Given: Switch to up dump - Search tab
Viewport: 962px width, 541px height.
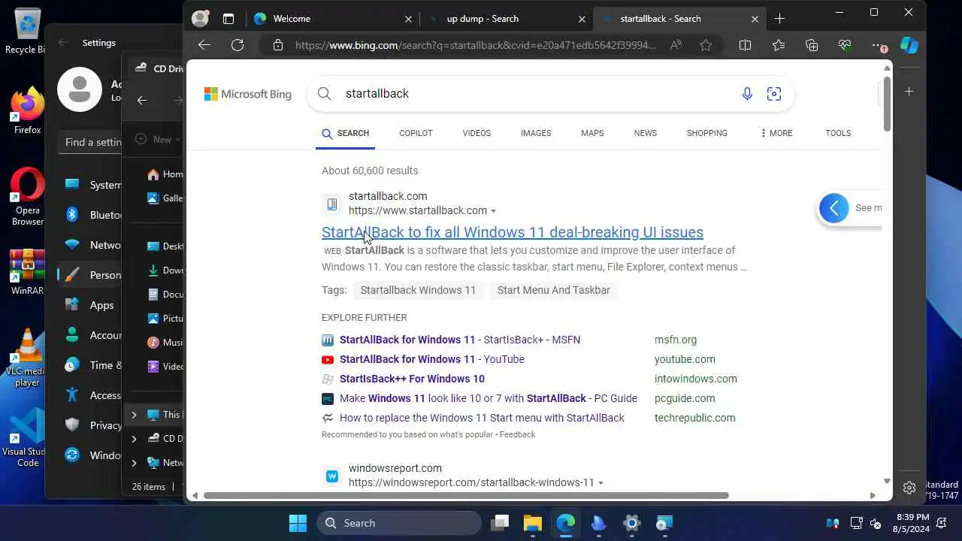Looking at the screenshot, I should tap(507, 19).
